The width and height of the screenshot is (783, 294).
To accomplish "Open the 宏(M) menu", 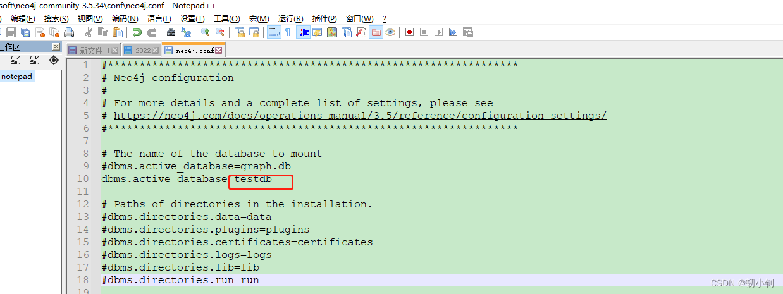I will (x=259, y=19).
